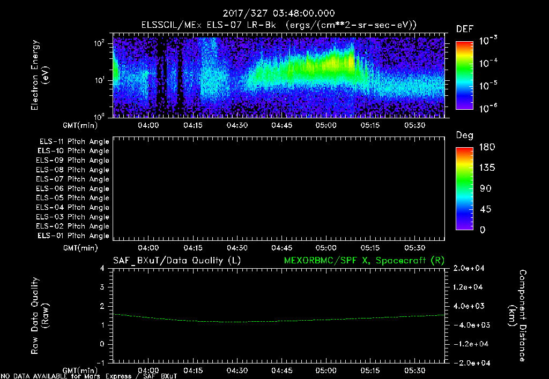Select the ELS-03 Pitch Angle row label
549x379 pixels.
point(73,217)
